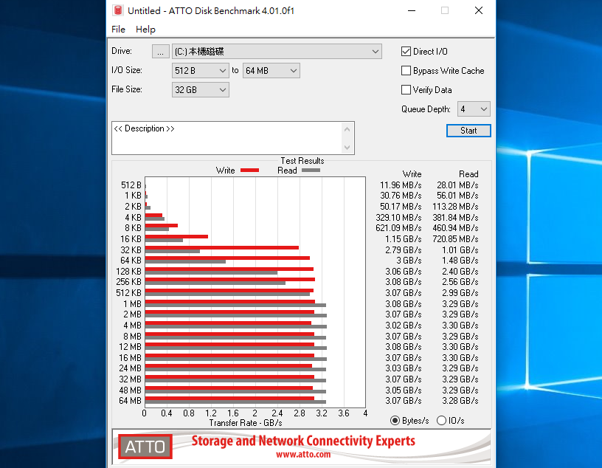Screen dimensions: 602x468
Task: Select the Bytes/s radio button
Action: (x=395, y=420)
